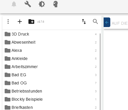Screen dimensions: 128x110
Task: Open the Alexa folder
Action: pos(51,50)
